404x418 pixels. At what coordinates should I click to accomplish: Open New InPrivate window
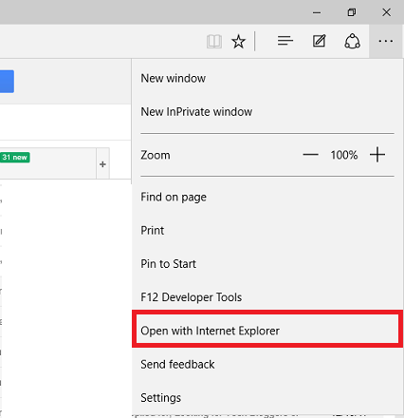click(x=267, y=112)
